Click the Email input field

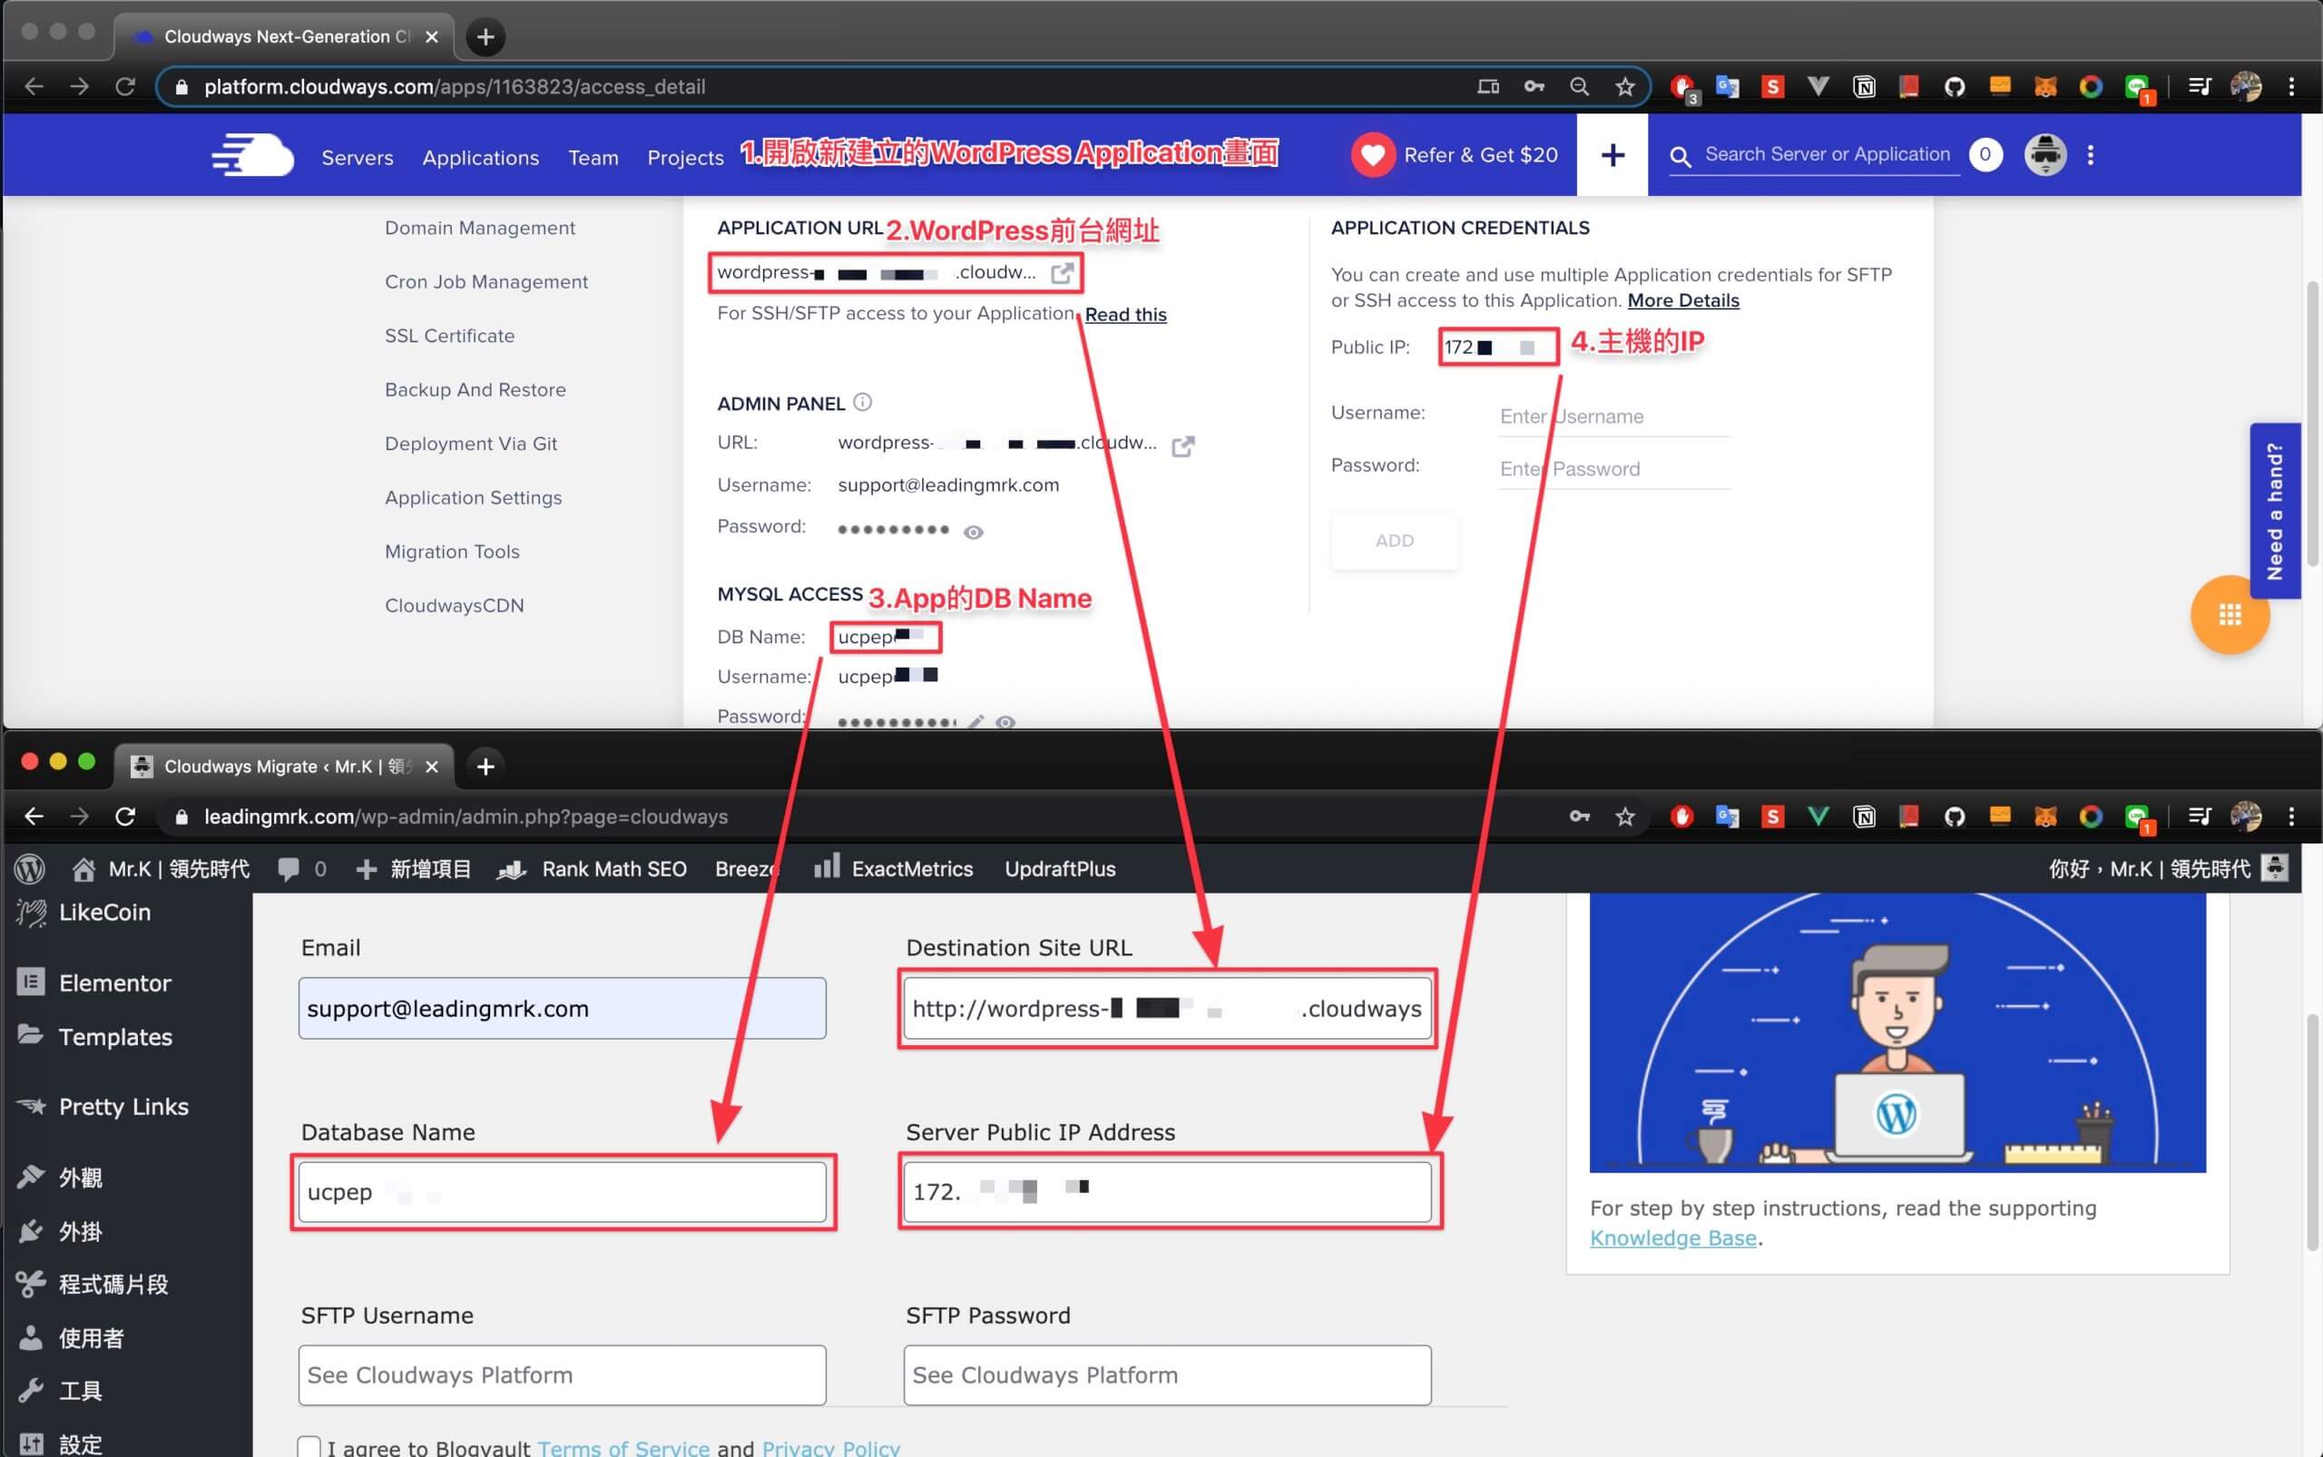[x=562, y=1008]
